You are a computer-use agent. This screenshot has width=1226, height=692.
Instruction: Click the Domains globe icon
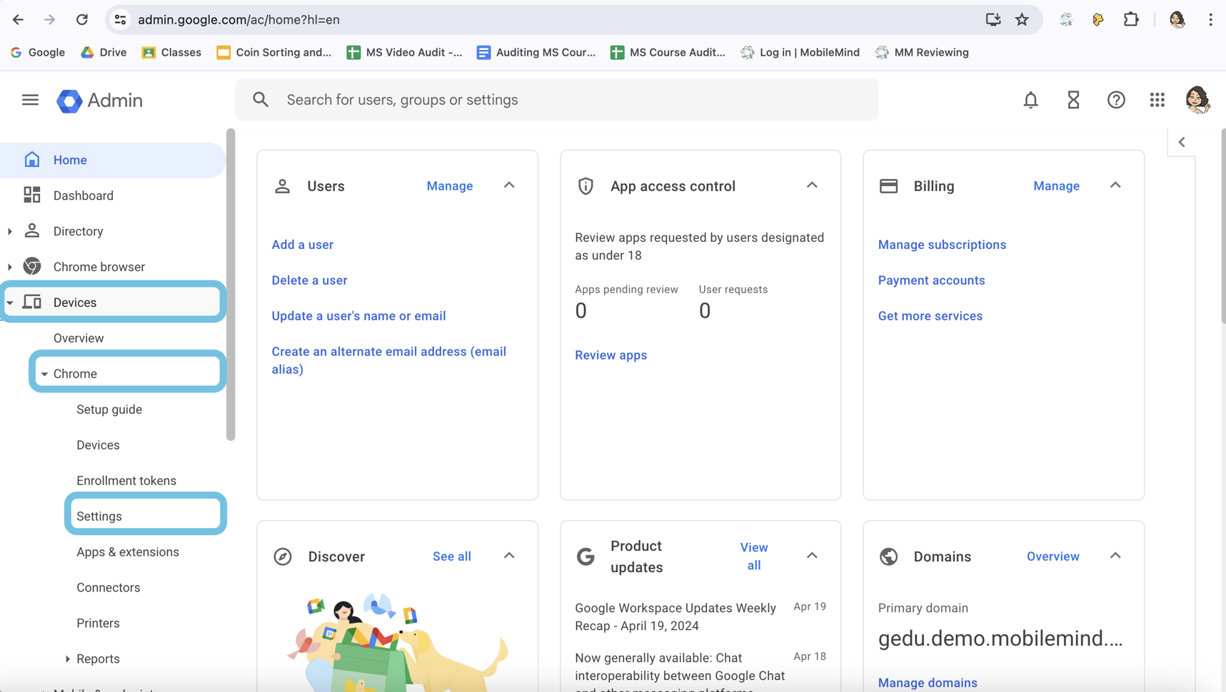tap(888, 556)
